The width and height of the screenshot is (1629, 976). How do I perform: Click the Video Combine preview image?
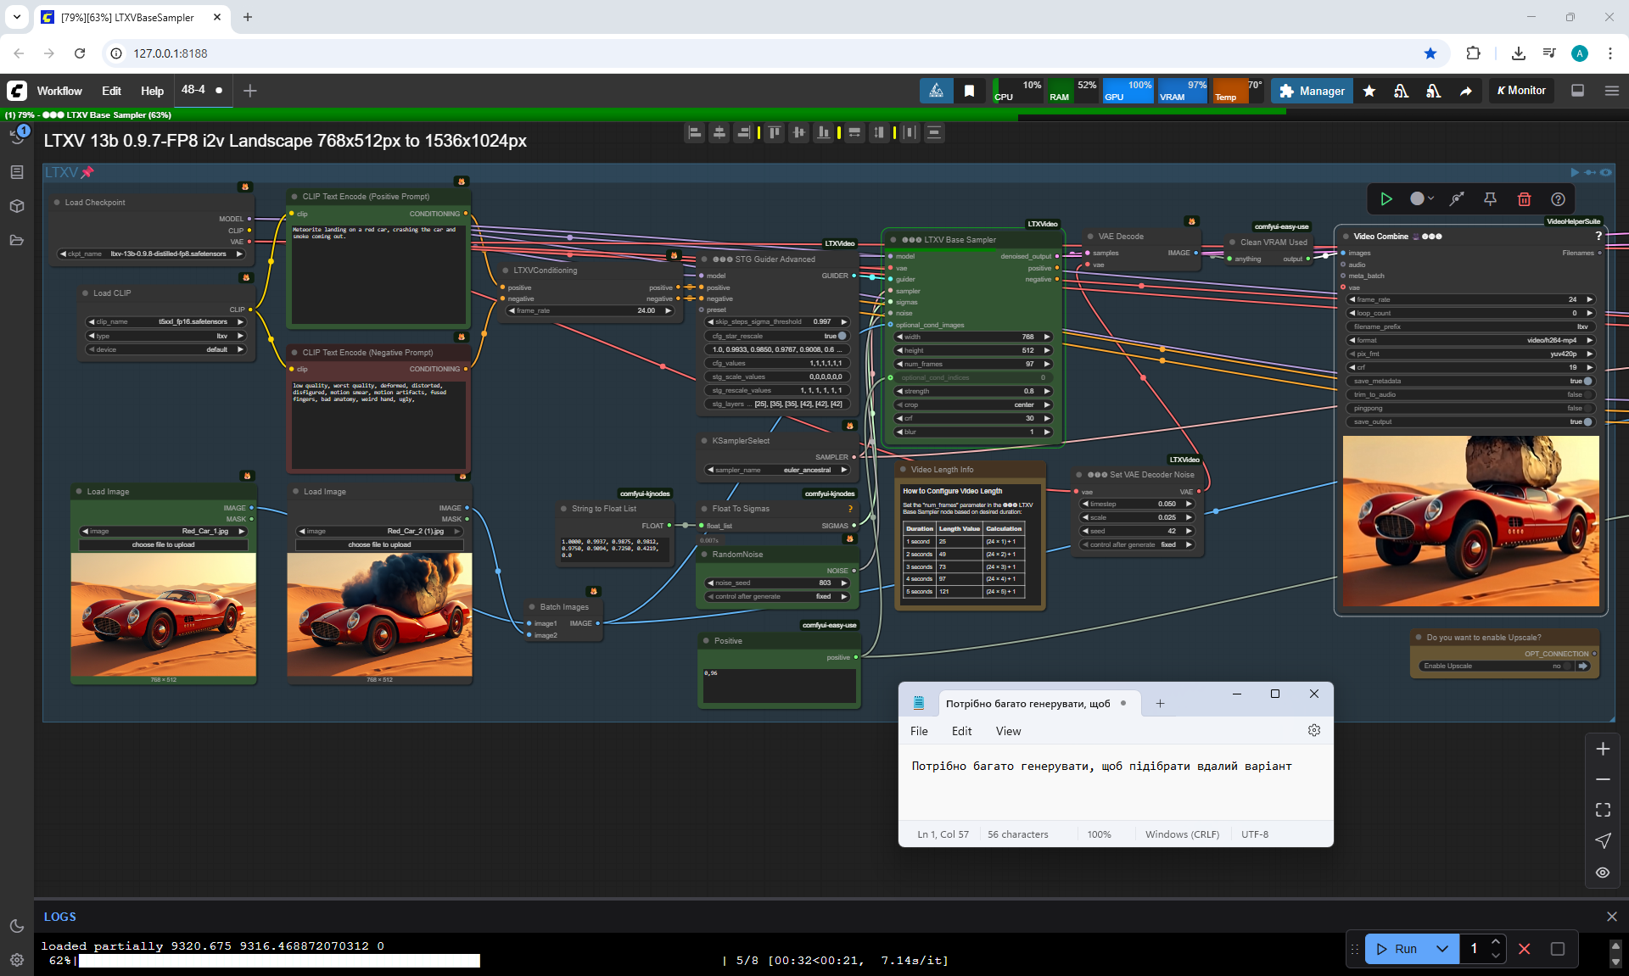pos(1470,521)
